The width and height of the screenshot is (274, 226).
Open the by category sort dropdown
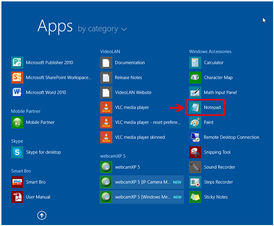[102, 29]
